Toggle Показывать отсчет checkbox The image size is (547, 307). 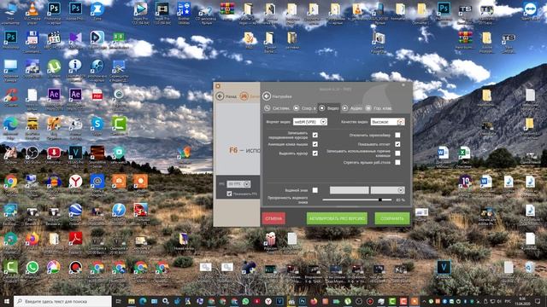point(397,144)
